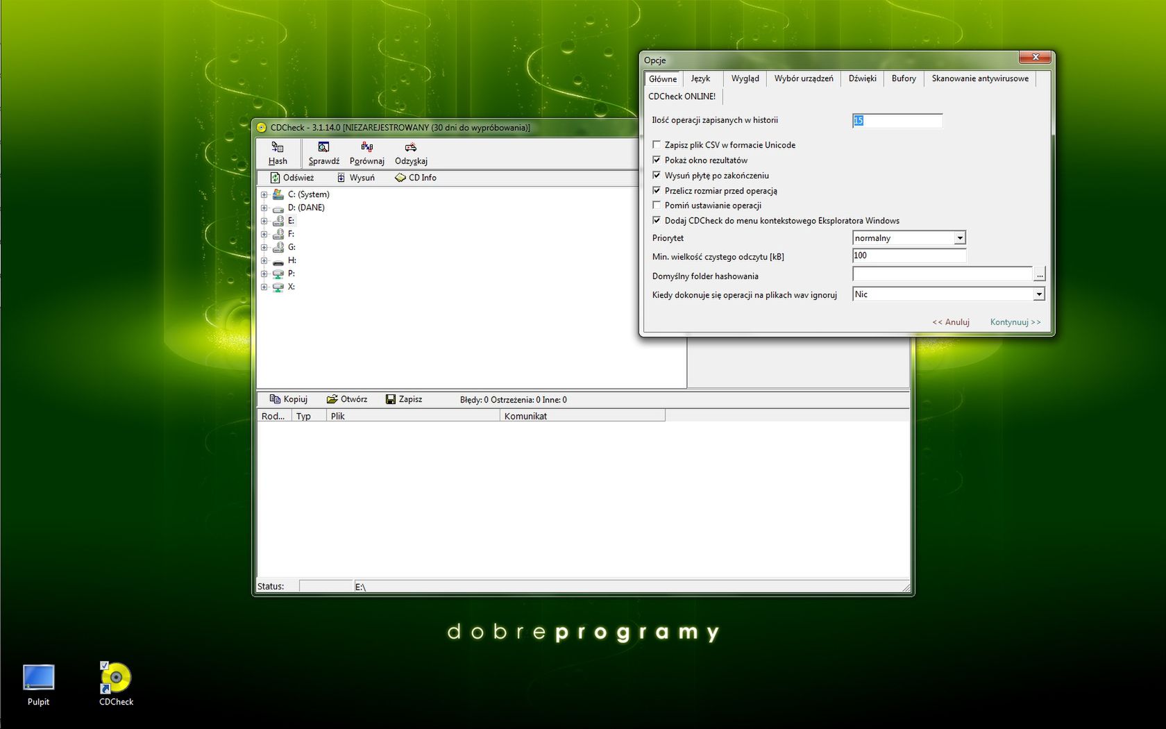Open the wav ignoruj dropdown set to Nic
The image size is (1166, 729).
[1038, 294]
